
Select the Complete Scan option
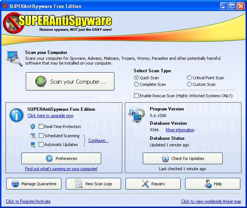coord(137,84)
